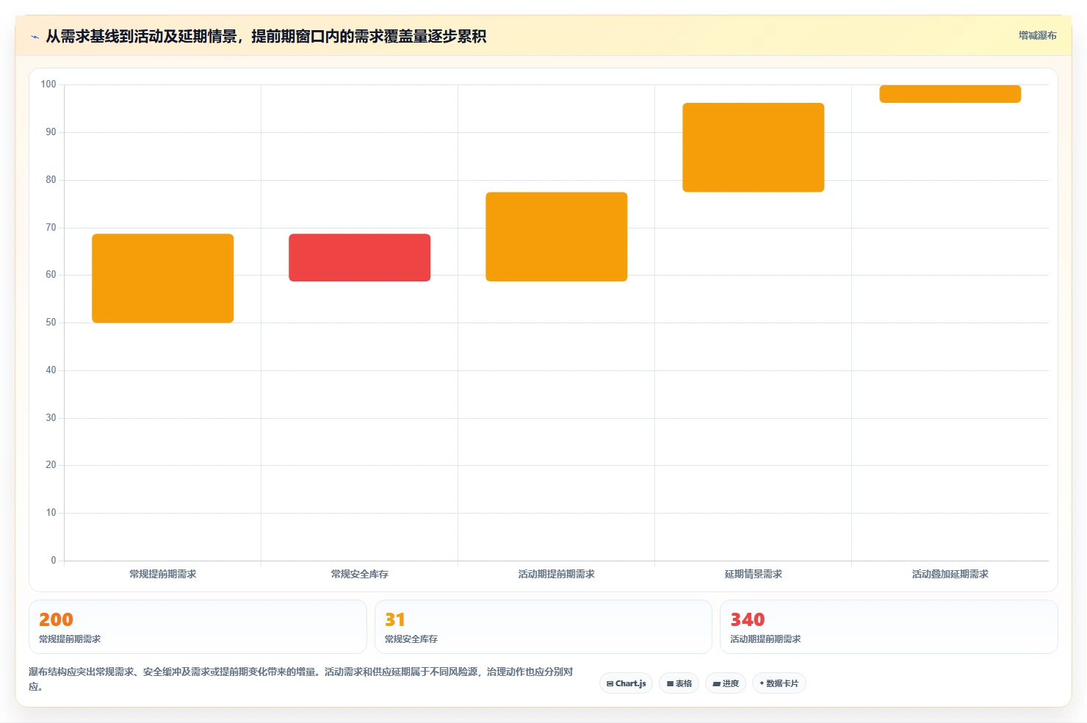The image size is (1087, 723).
Task: Click the chart icon beside the title
Action: tap(35, 37)
